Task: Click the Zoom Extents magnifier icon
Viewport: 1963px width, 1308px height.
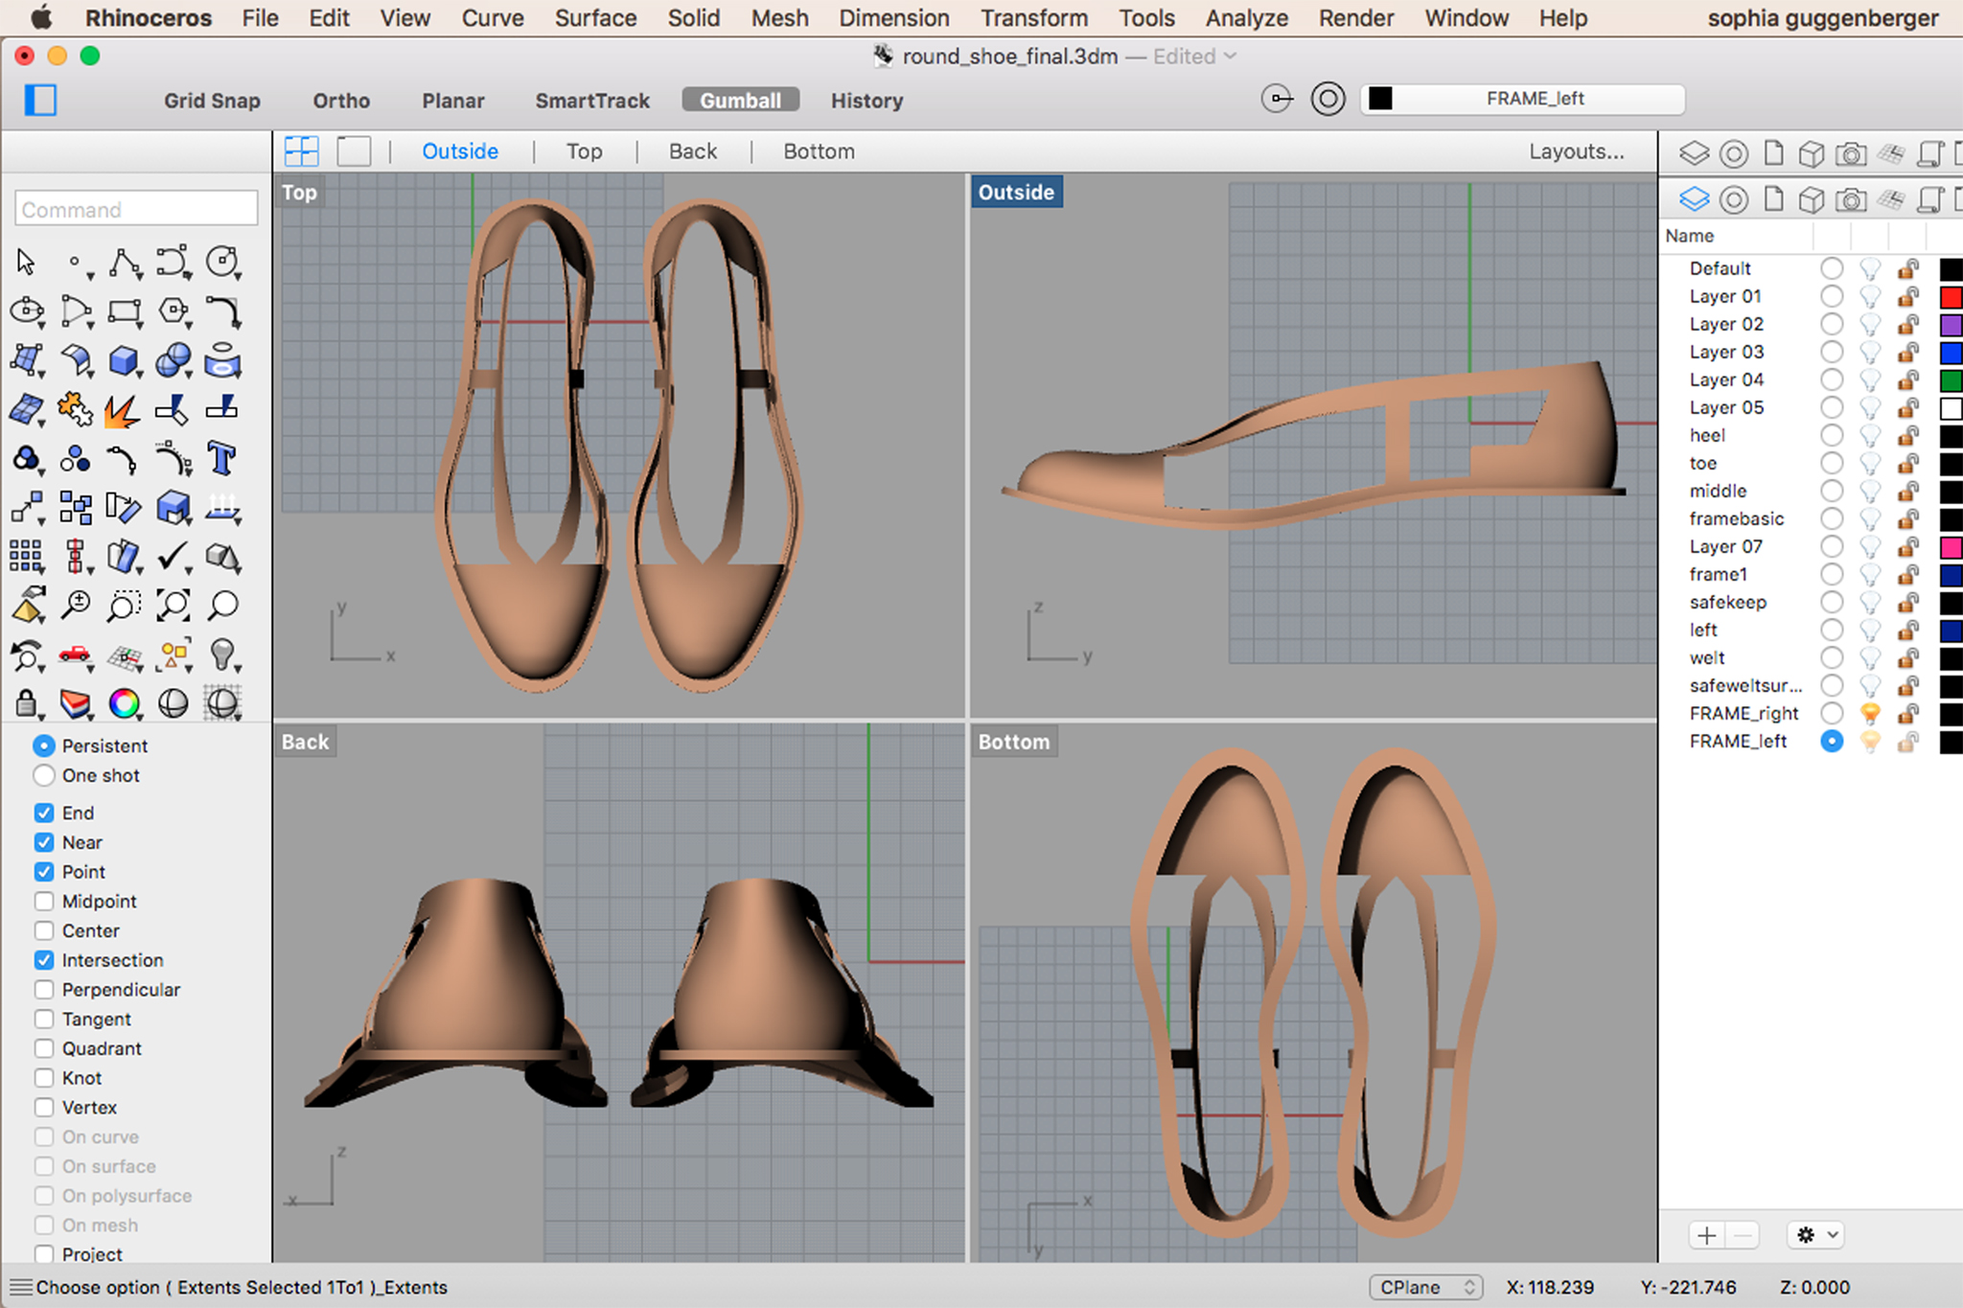Action: point(173,606)
